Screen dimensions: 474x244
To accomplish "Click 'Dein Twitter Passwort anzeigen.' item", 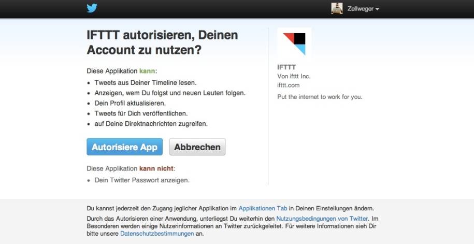I will coord(142,180).
